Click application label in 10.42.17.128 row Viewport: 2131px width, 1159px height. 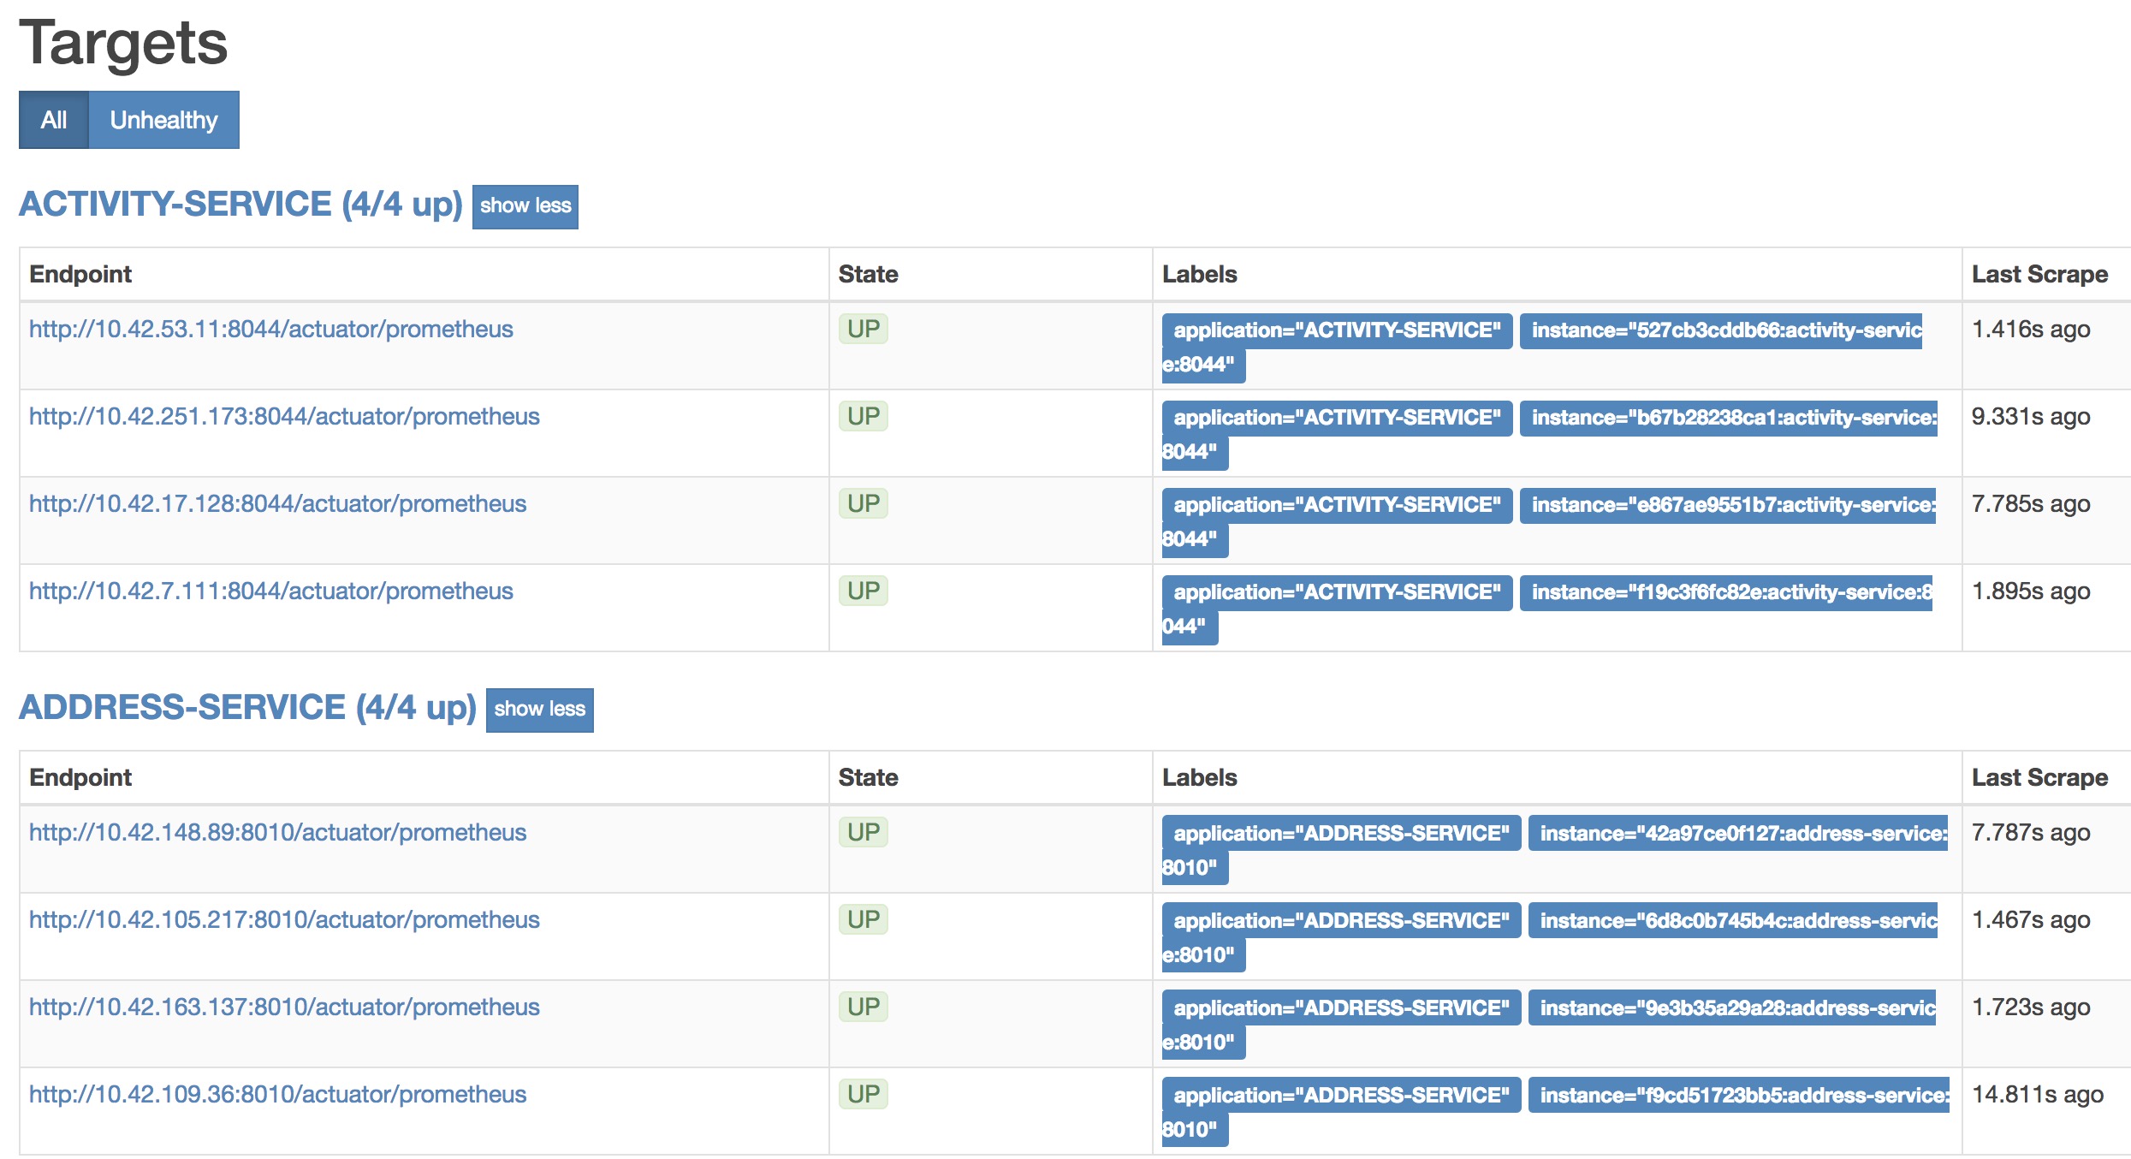pos(1337,506)
